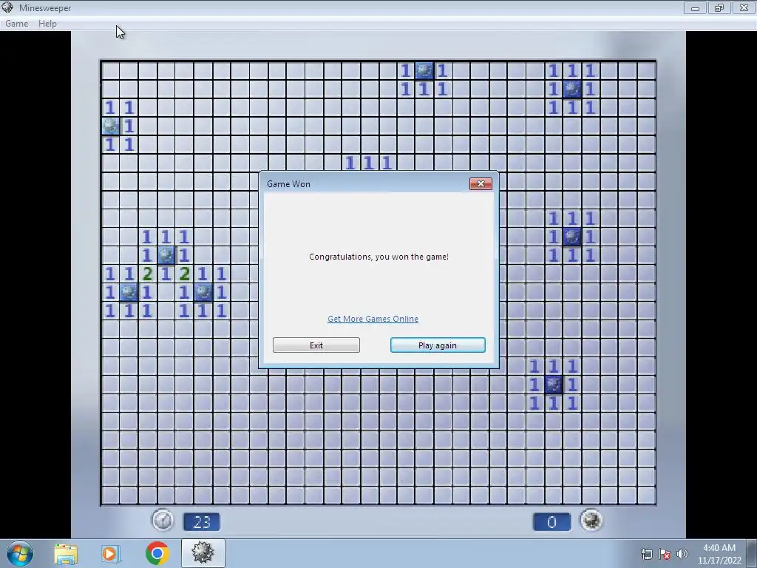Click the mine counter showing 0
Viewport: 757px width, 568px height.
(551, 521)
